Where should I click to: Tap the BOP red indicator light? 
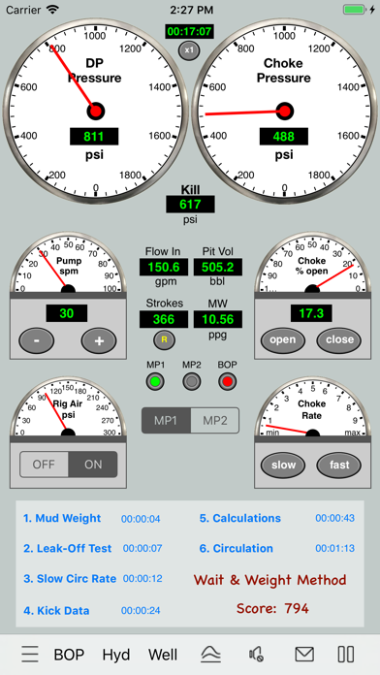[227, 381]
